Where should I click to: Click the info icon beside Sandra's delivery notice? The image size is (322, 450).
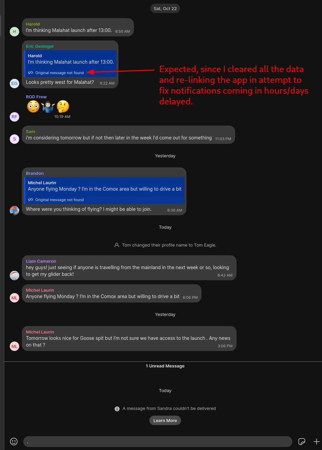tap(117, 409)
